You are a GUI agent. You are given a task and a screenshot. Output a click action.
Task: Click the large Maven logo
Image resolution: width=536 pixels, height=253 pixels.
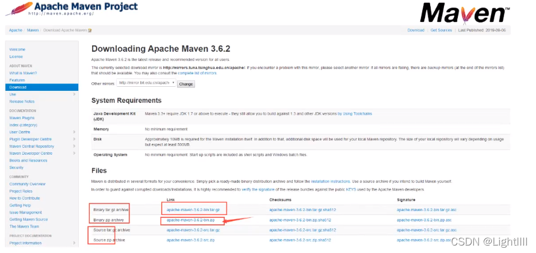tap(465, 13)
